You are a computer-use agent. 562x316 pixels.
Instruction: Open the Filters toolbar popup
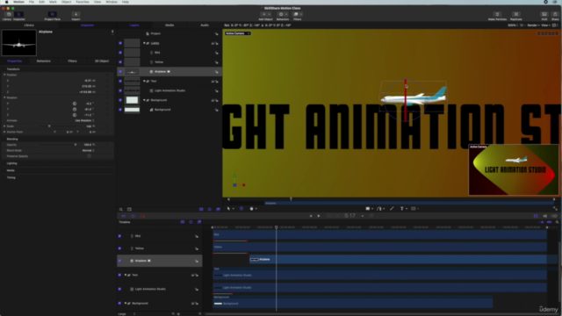[x=297, y=15]
